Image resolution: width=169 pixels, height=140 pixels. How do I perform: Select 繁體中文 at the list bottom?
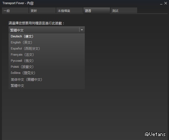click(x=47, y=86)
